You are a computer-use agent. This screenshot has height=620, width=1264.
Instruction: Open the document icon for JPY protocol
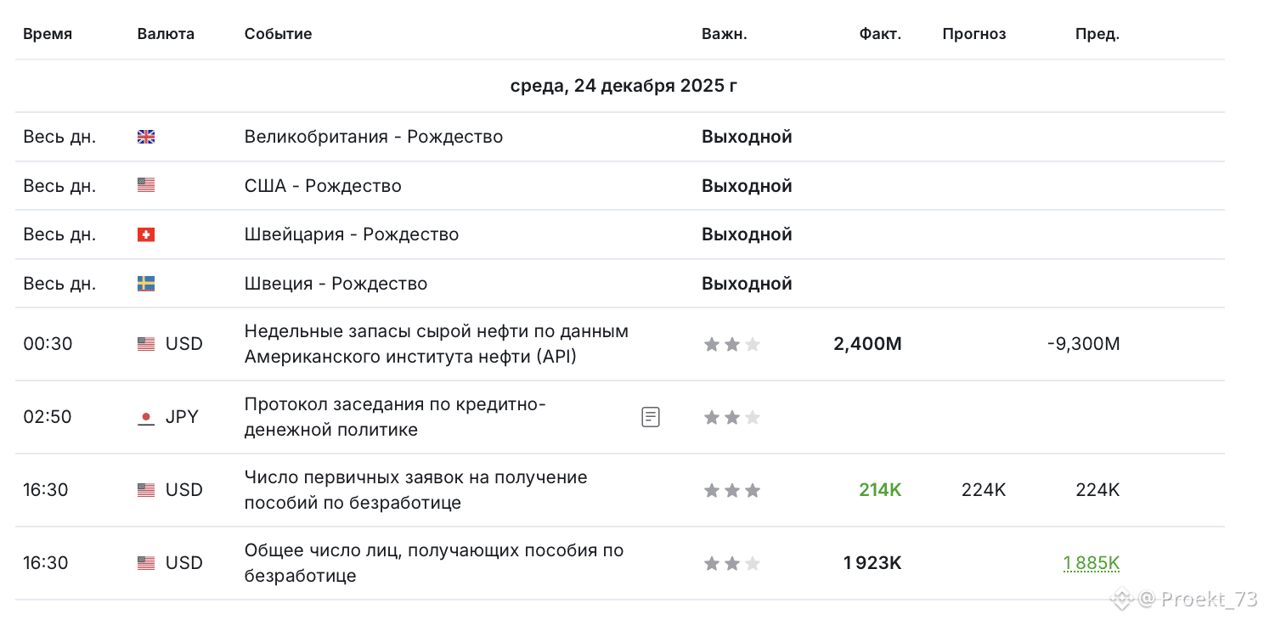pos(651,417)
